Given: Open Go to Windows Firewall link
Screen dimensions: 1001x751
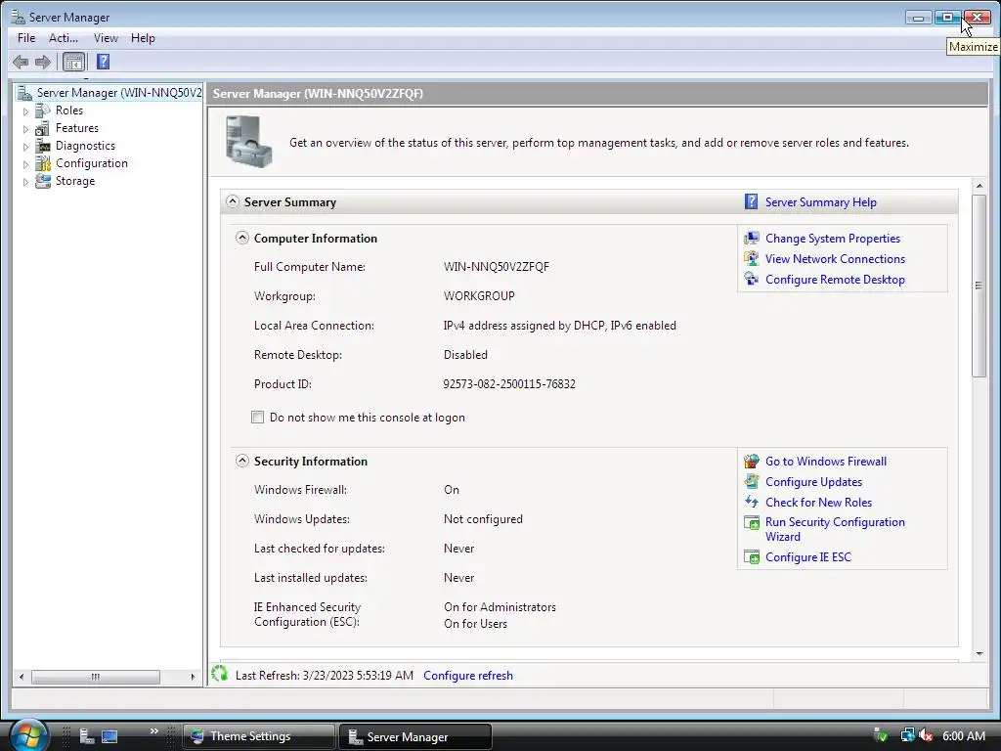Looking at the screenshot, I should (x=825, y=462).
